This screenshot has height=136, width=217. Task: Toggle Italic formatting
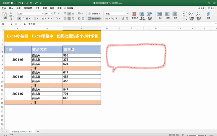23,18
